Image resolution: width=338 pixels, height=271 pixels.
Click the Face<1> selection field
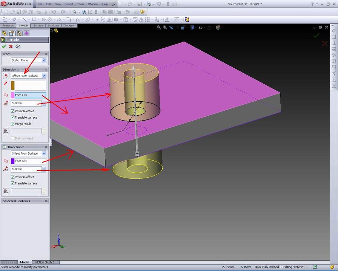28,96
